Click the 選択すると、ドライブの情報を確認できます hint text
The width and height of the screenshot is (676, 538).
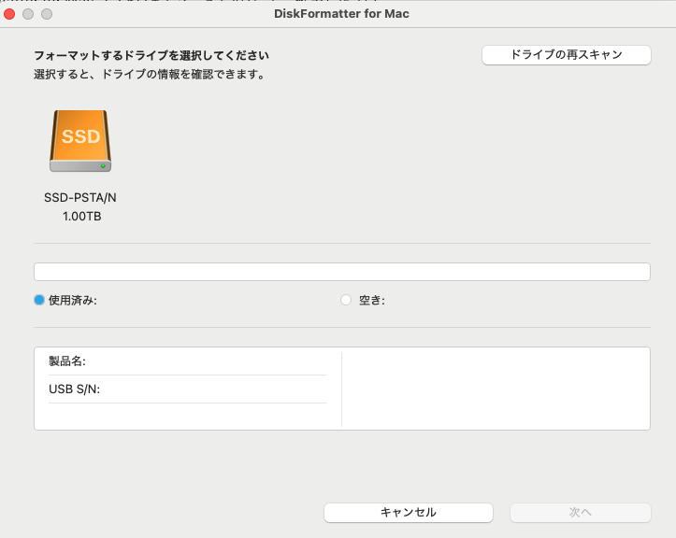[x=149, y=74]
